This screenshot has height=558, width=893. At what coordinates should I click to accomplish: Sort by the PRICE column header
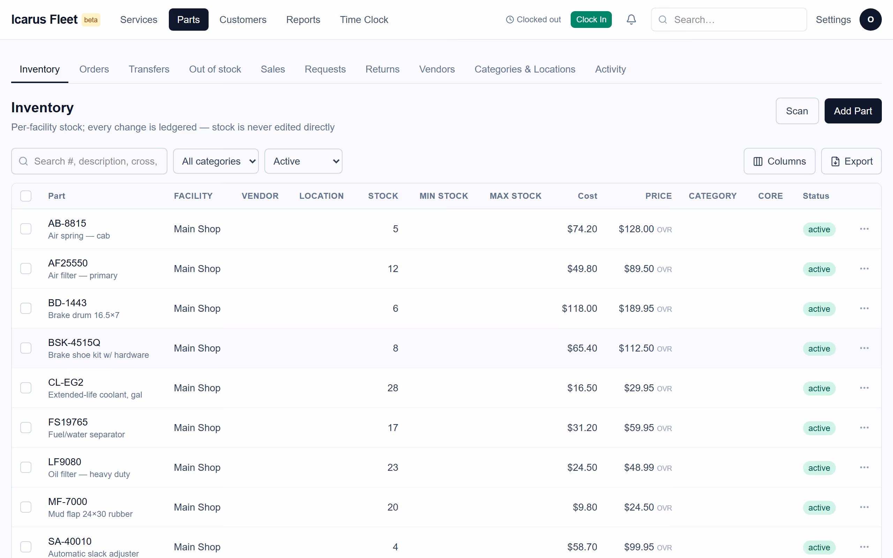(658, 196)
